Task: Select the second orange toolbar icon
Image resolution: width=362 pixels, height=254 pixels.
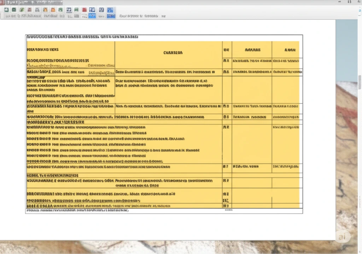Action: 53,10
